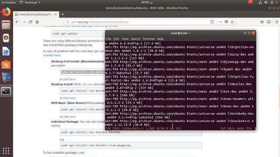Show Firefox sidebars
Screen dimensions: 280x157
(x=269, y=22)
